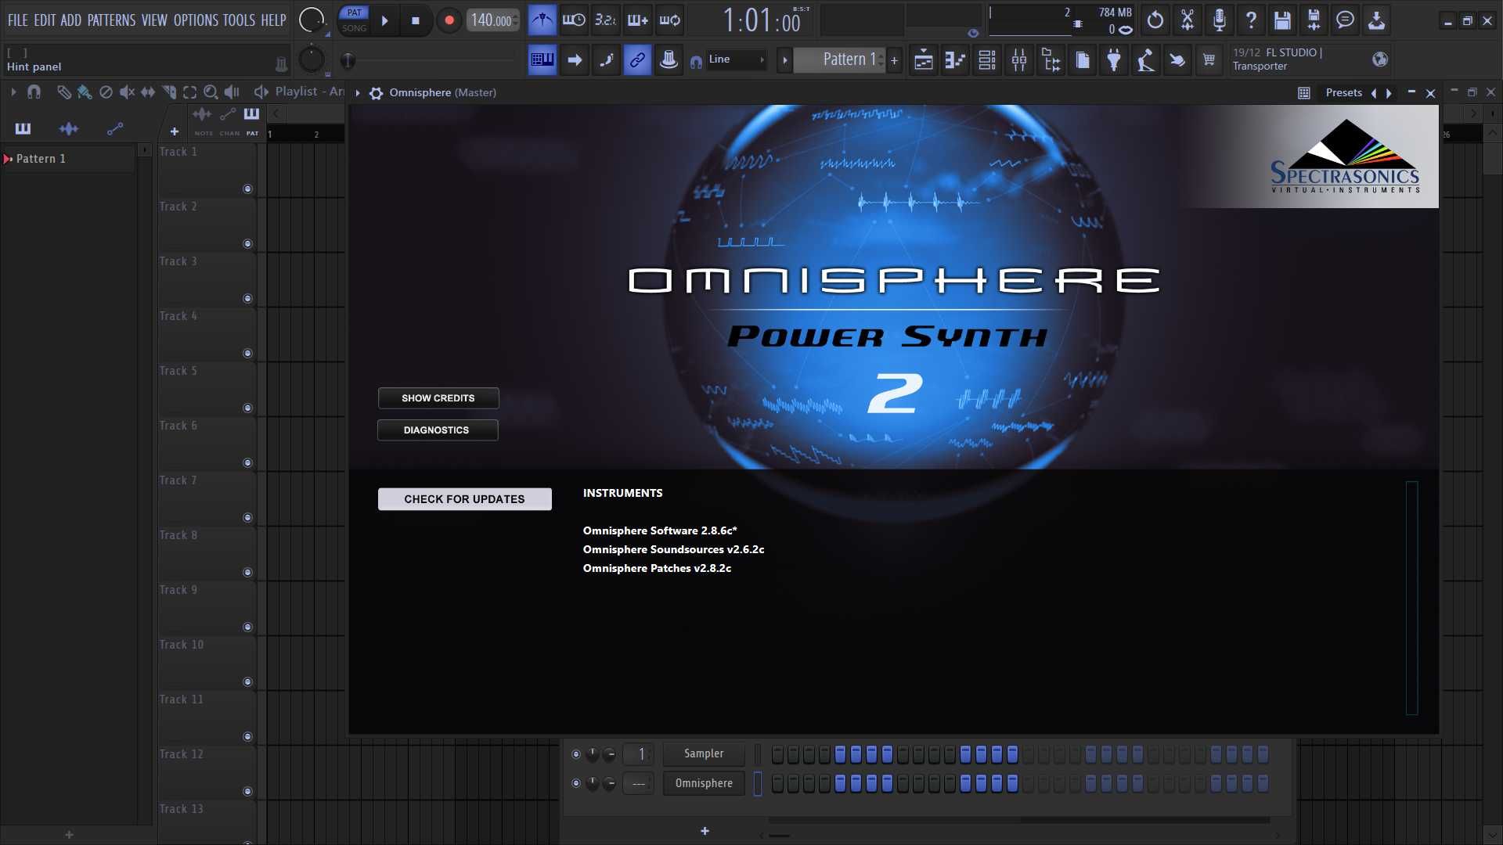Open the EDIT menu
This screenshot has height=845, width=1503.
[x=45, y=20]
